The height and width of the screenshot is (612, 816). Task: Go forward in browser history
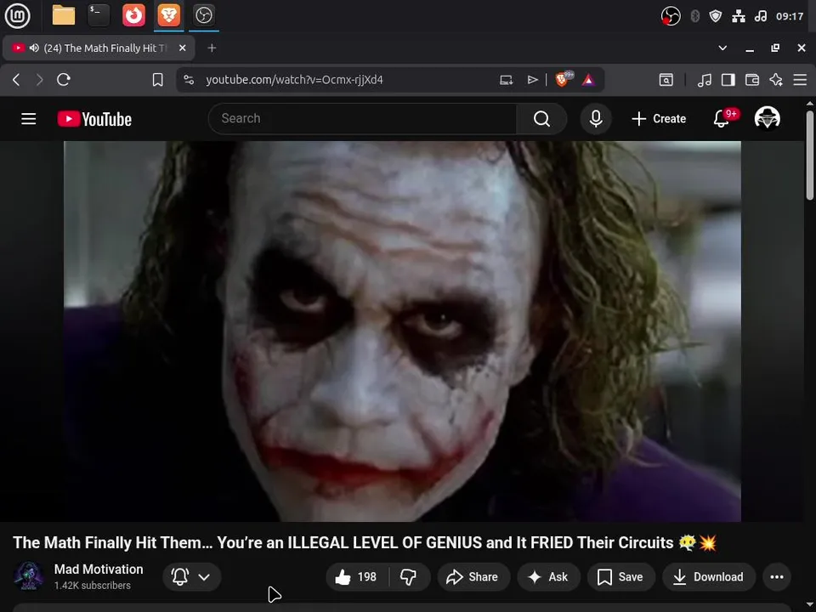pyautogui.click(x=40, y=80)
